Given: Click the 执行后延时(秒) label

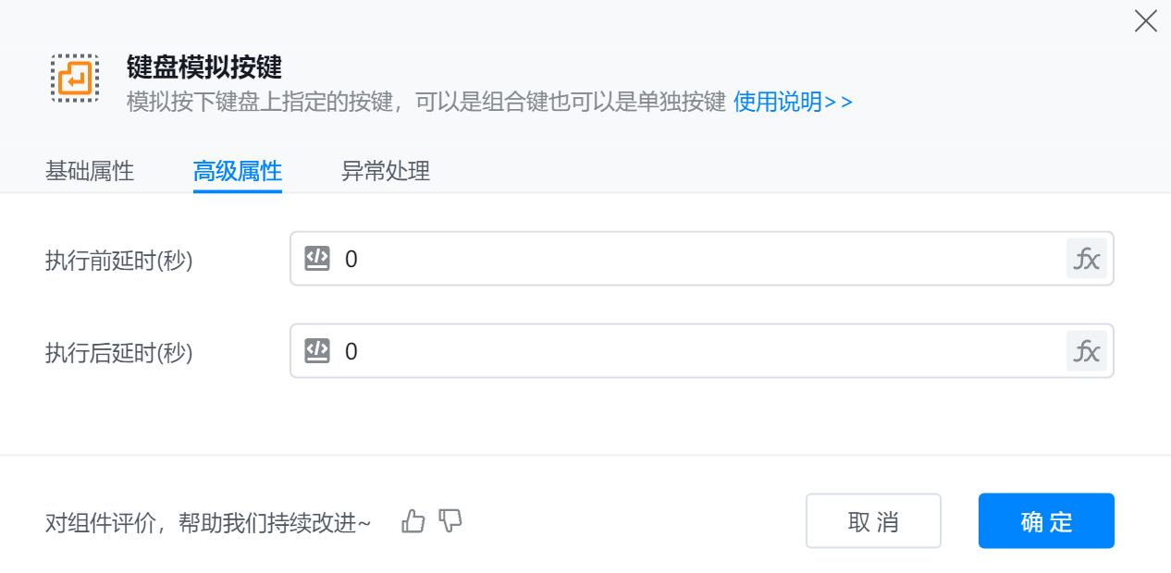Looking at the screenshot, I should 118,353.
